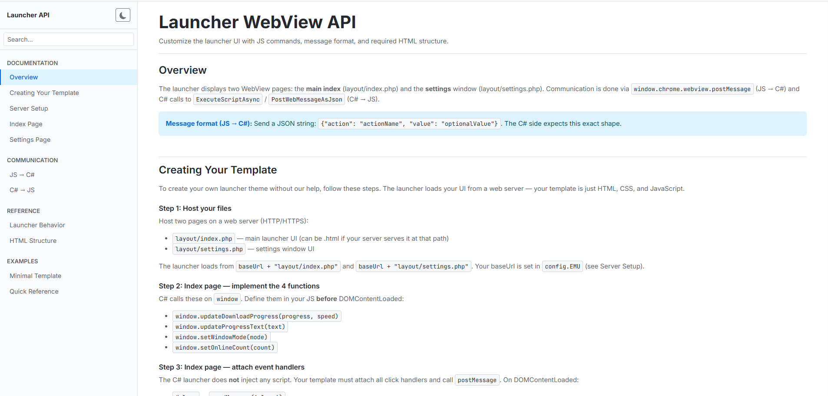Screen dimensions: 828x396
Task: View the Minimal Template example
Action: [x=36, y=276]
